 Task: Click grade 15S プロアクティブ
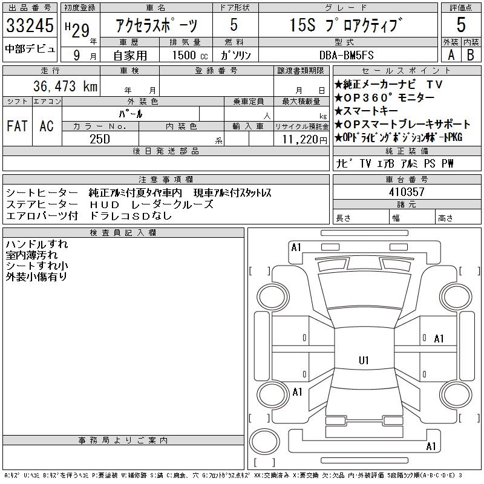pos(346,25)
